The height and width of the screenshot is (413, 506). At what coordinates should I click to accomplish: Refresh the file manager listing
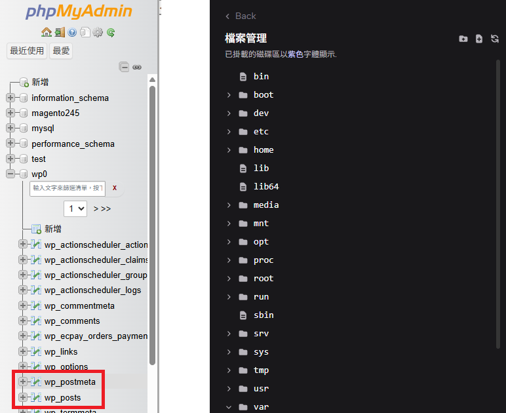pyautogui.click(x=495, y=39)
